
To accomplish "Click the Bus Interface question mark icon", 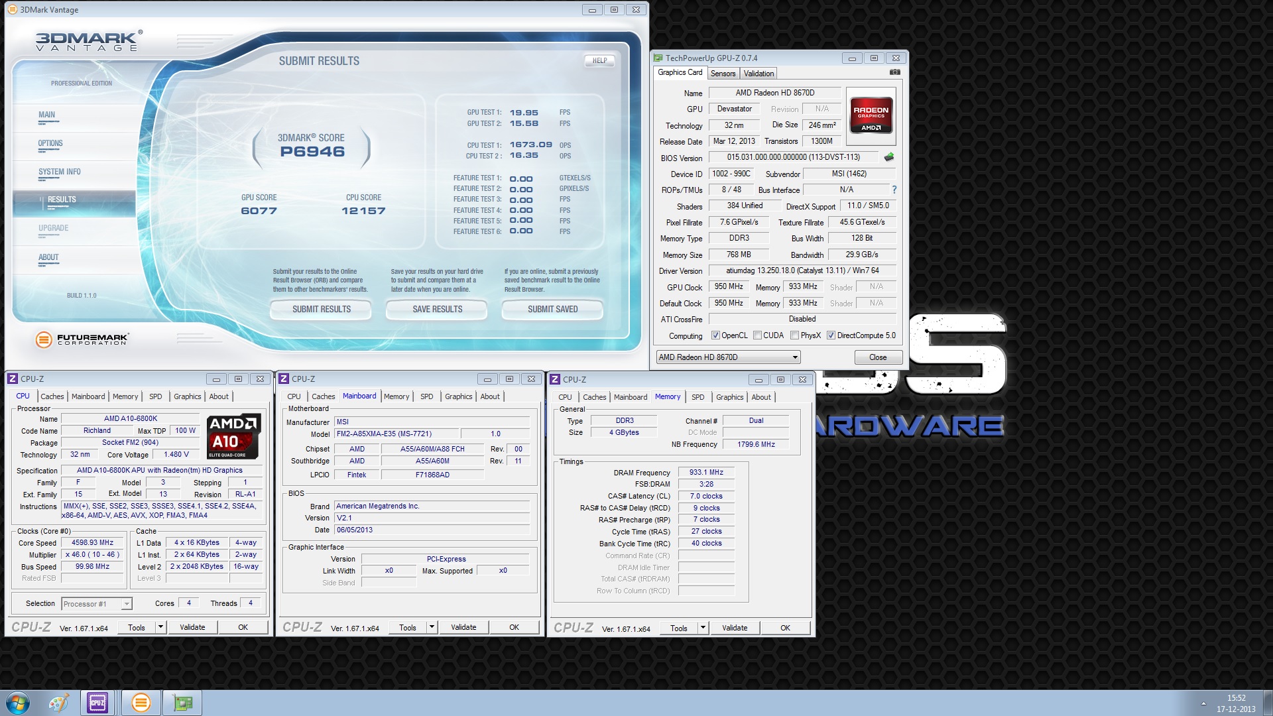I will click(894, 190).
